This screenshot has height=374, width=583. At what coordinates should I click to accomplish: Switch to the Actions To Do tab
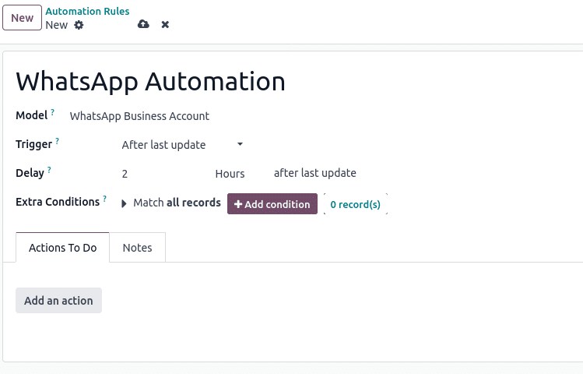tap(63, 248)
